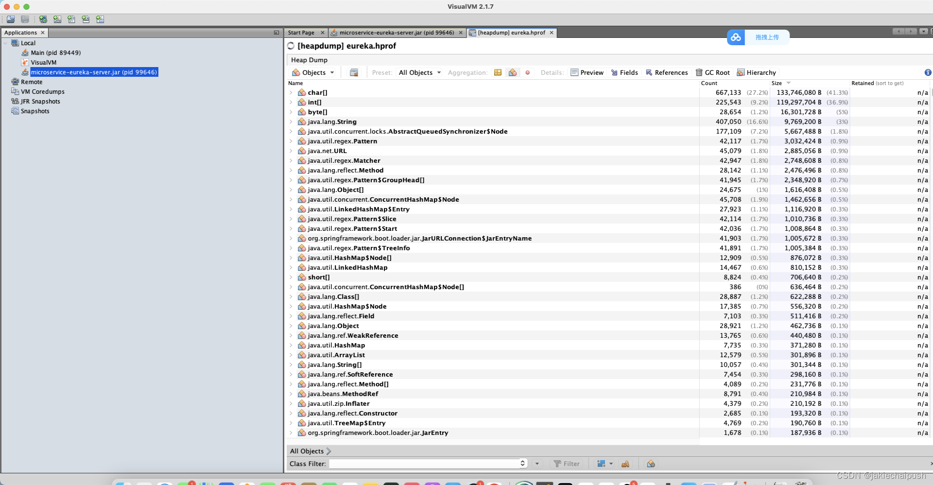Image resolution: width=933 pixels, height=485 pixels.
Task: Toggle the References details view
Action: pos(667,72)
